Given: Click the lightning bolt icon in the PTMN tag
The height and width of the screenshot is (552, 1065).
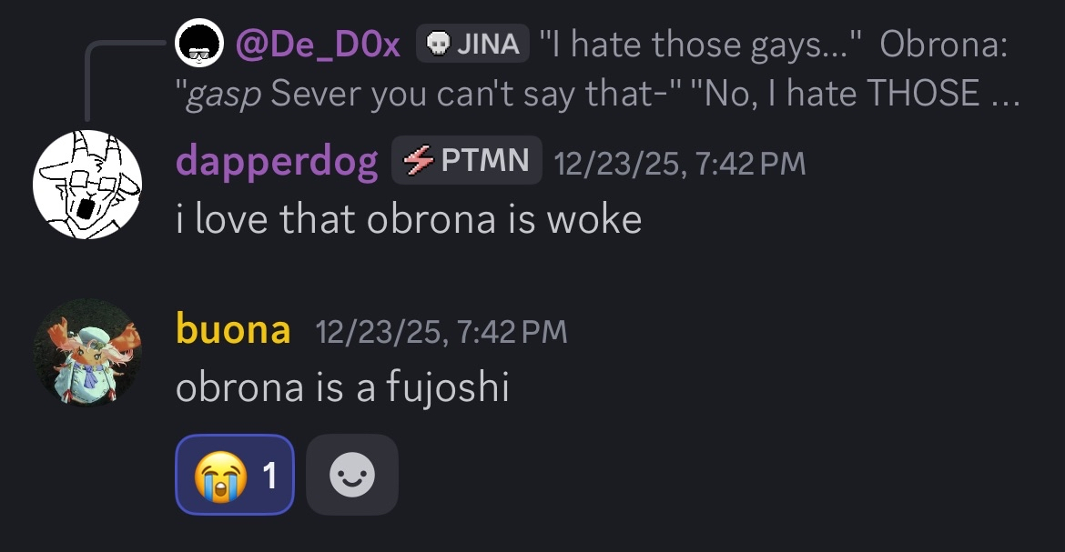Looking at the screenshot, I should click(418, 161).
